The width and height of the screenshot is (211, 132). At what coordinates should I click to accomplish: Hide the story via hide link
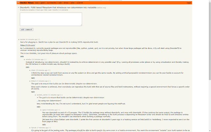[x=46, y=10]
